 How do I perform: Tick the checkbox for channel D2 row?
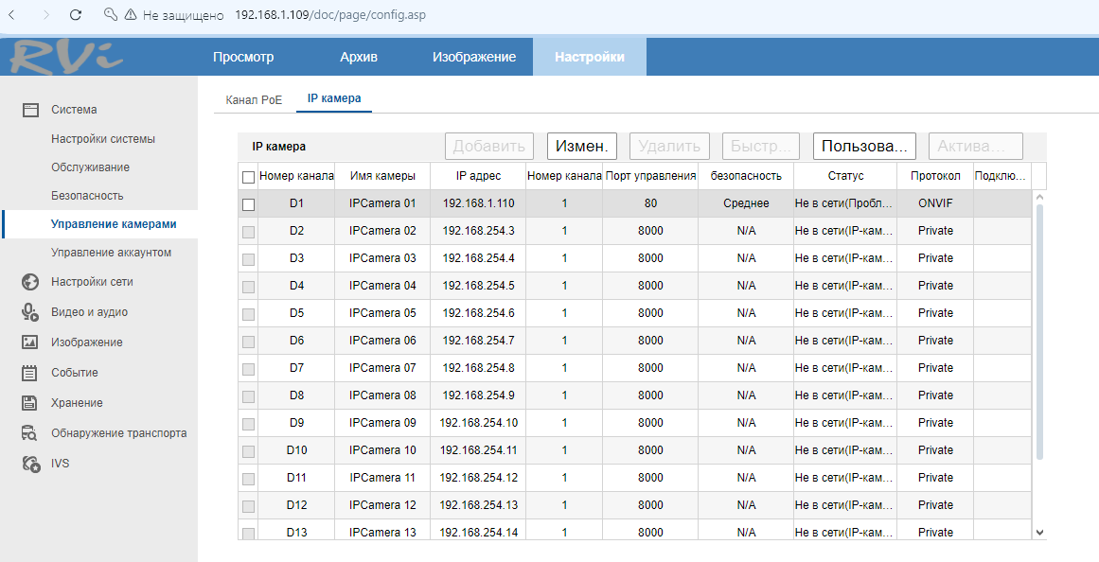pos(248,232)
